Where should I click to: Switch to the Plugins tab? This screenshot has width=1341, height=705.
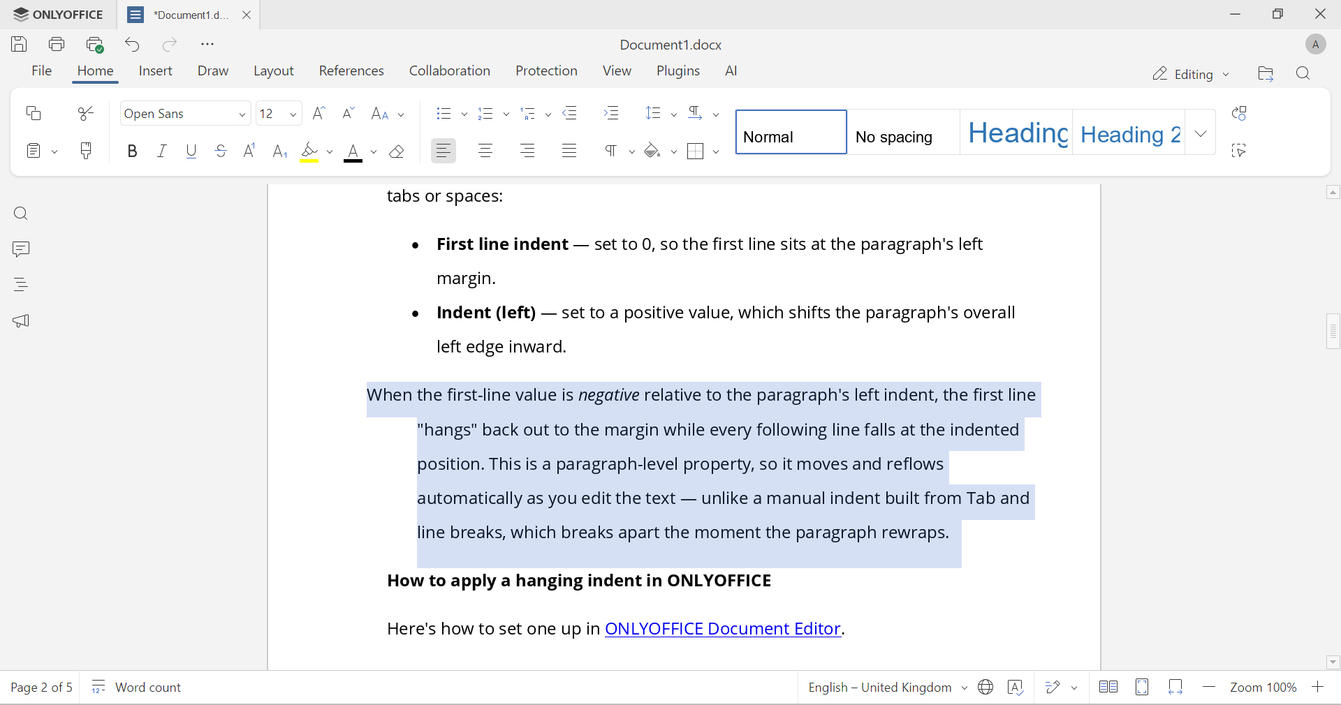(678, 71)
